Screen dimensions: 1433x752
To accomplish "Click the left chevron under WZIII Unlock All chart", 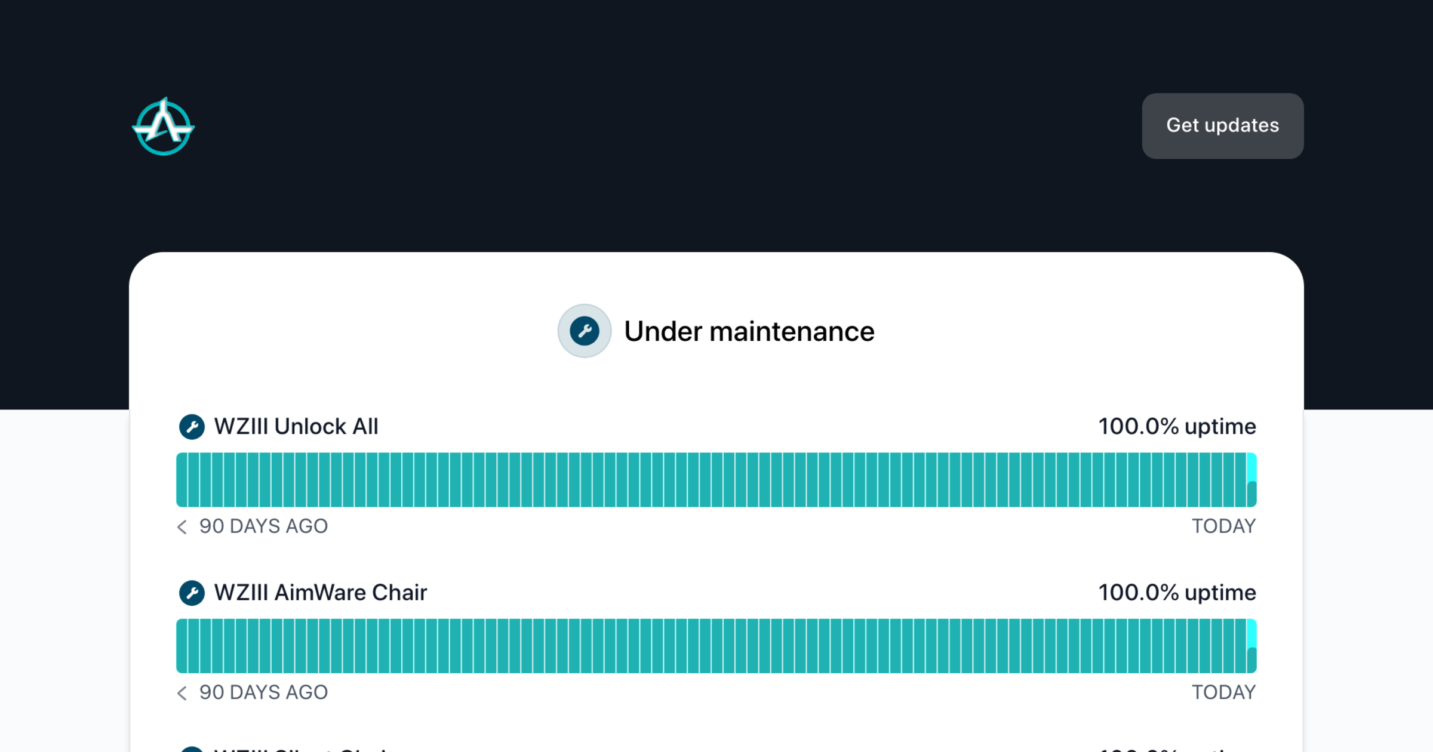I will tap(182, 526).
